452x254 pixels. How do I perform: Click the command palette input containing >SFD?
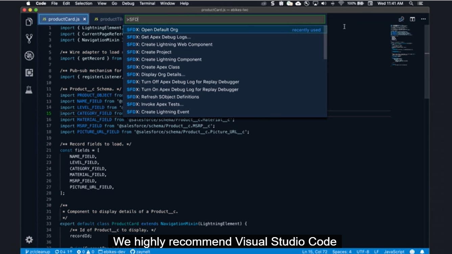(x=225, y=19)
